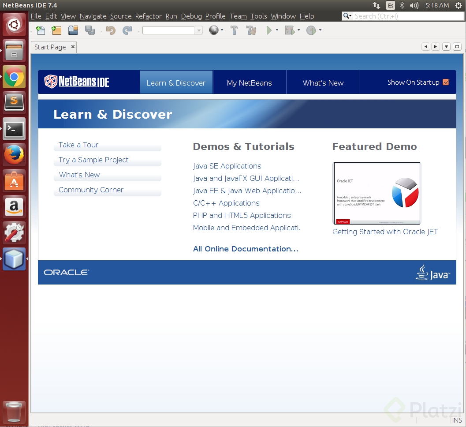Click the Profile Project icon
The height and width of the screenshot is (427, 466).
click(311, 30)
